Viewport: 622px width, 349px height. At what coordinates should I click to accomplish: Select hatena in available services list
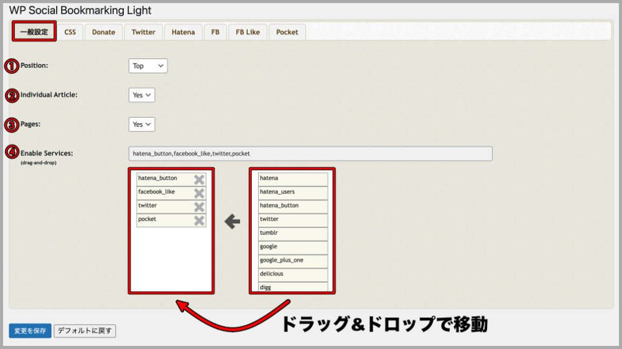293,179
